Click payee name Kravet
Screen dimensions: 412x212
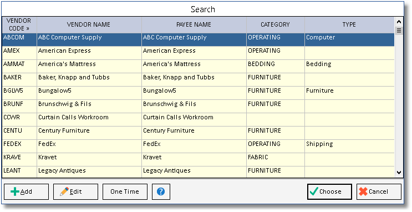152,157
